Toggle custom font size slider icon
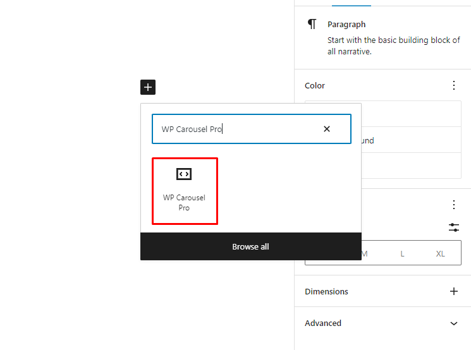 click(453, 227)
